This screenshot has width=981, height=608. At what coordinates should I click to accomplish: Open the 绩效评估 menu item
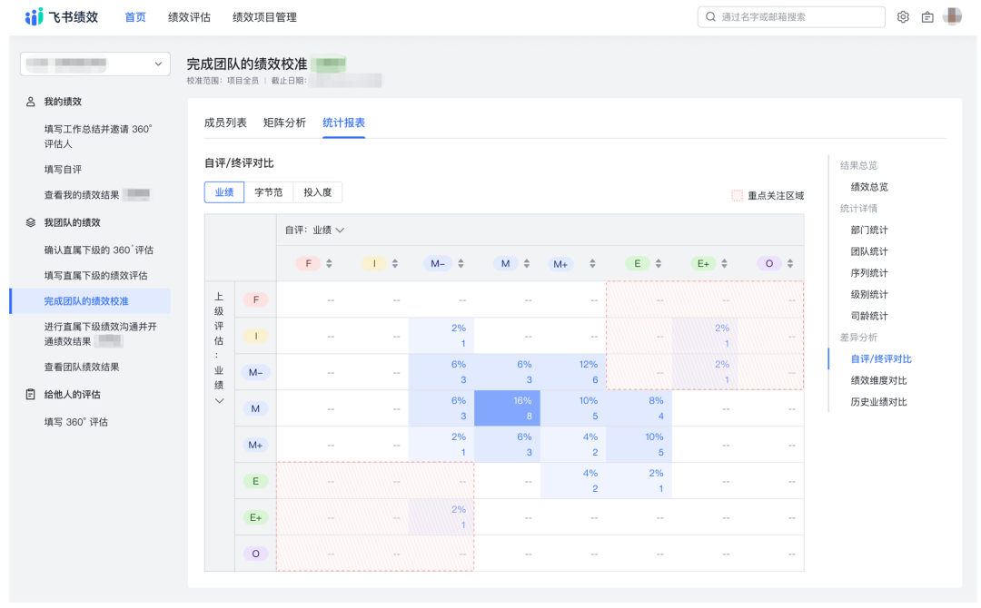tap(188, 16)
